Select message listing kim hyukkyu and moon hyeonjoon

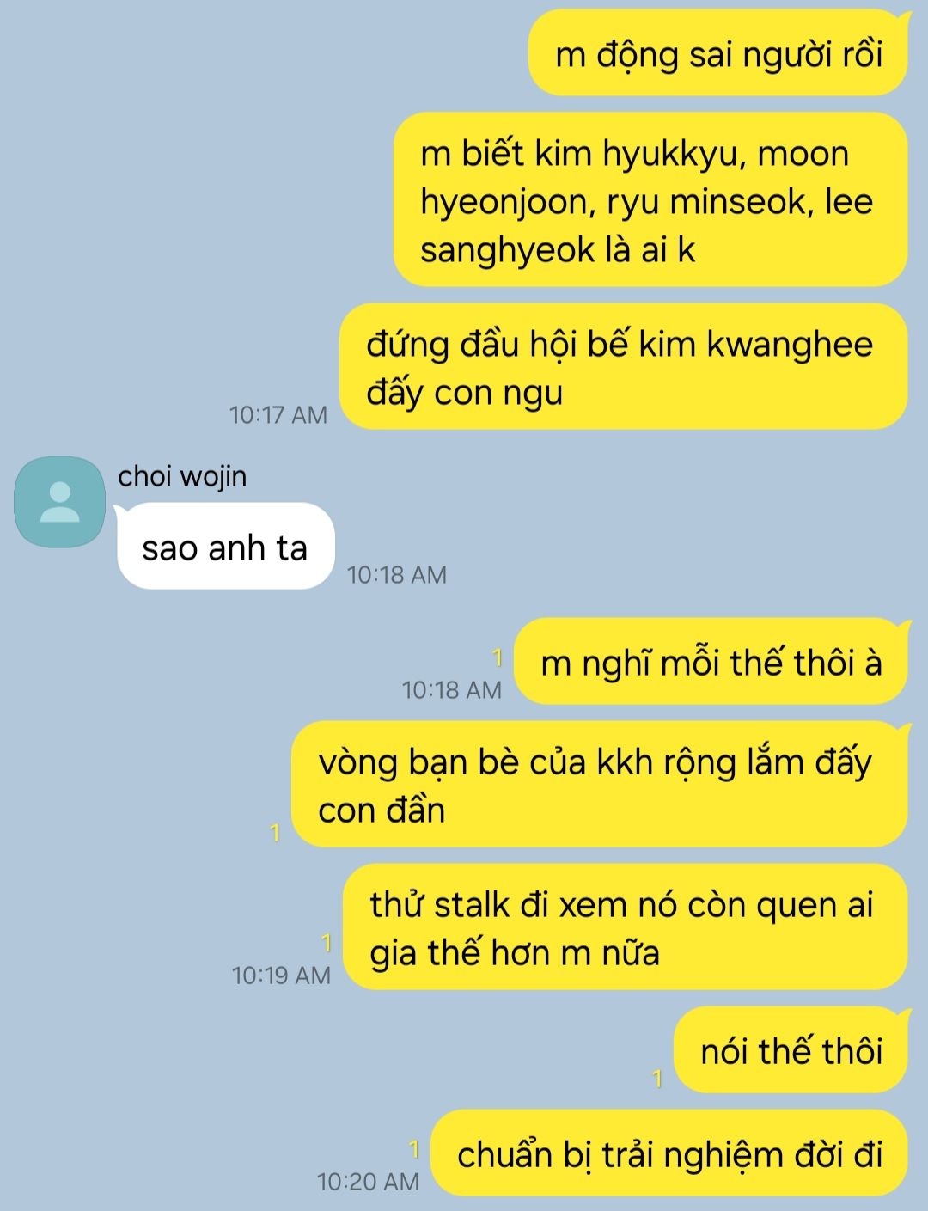pos(650,200)
